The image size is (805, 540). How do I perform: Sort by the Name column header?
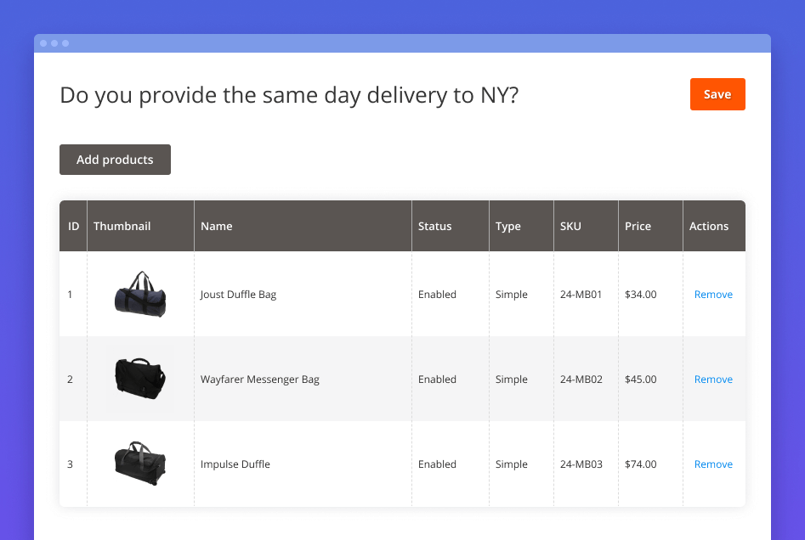coord(216,226)
